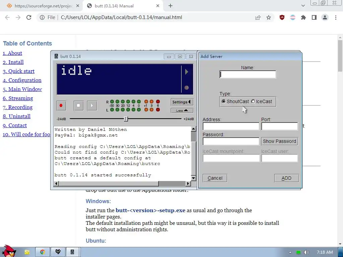
Task: Go to Quick start section
Action: tap(19, 71)
